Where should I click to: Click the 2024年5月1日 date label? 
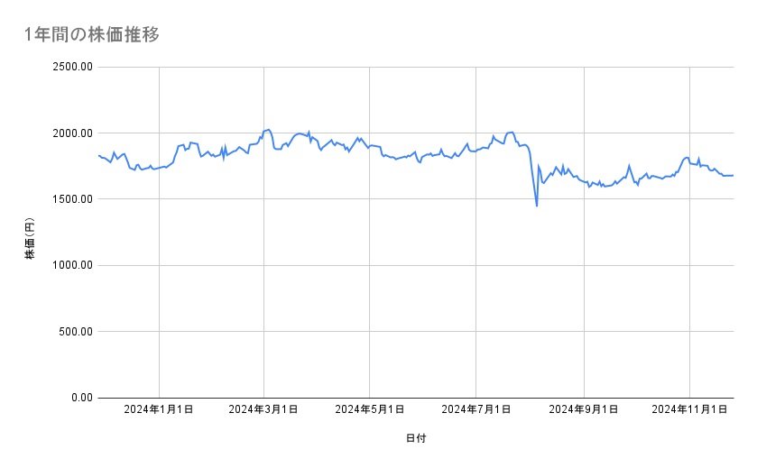(370, 410)
